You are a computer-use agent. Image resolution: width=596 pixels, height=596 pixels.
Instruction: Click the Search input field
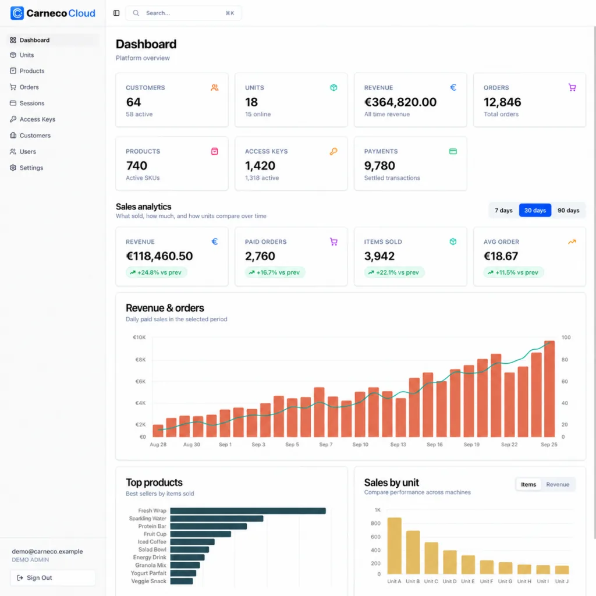tap(183, 13)
